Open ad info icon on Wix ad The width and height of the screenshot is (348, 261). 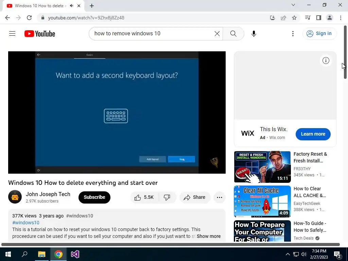(x=326, y=60)
